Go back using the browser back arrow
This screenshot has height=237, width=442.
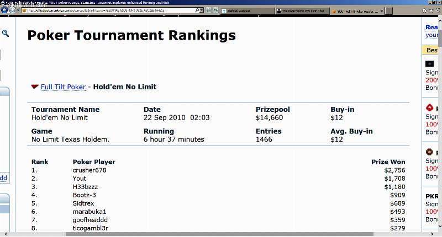coord(4,10)
